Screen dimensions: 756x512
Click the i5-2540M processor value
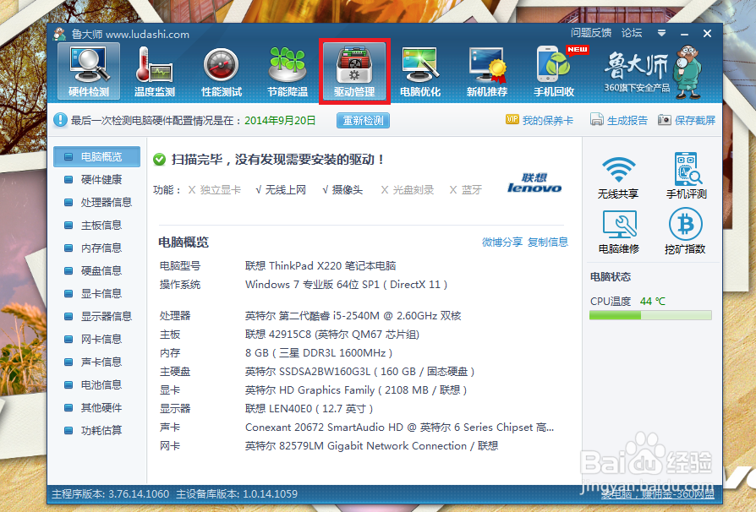click(353, 316)
